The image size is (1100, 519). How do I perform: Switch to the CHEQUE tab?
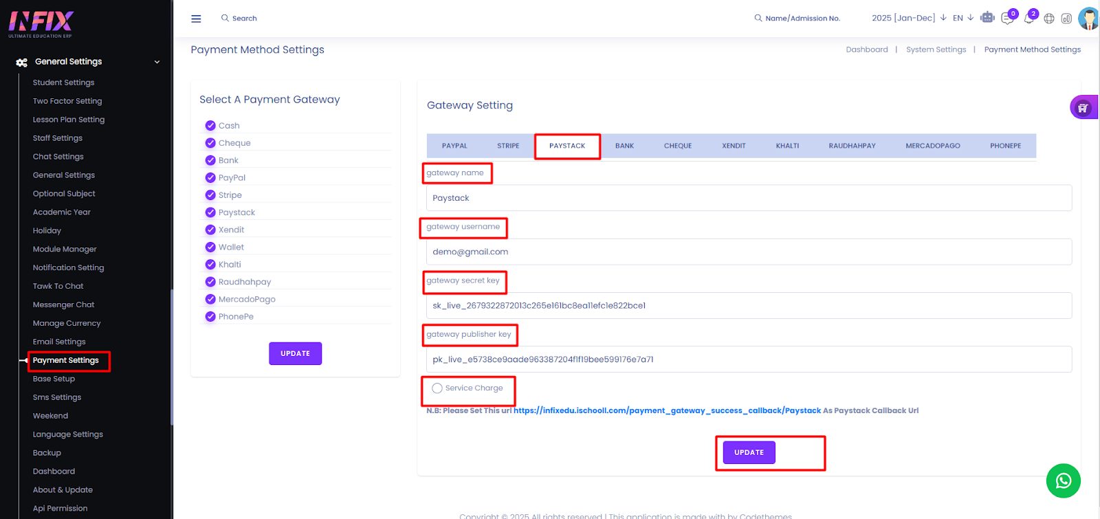pos(678,146)
